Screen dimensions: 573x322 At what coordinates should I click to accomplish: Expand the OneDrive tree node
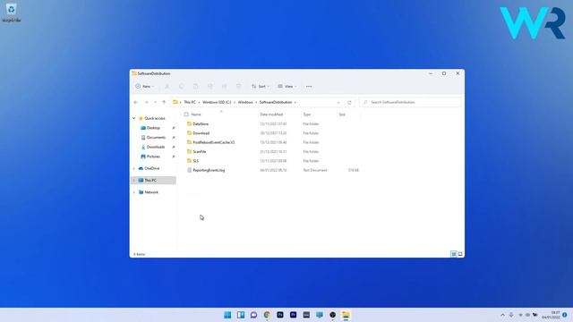pos(134,169)
